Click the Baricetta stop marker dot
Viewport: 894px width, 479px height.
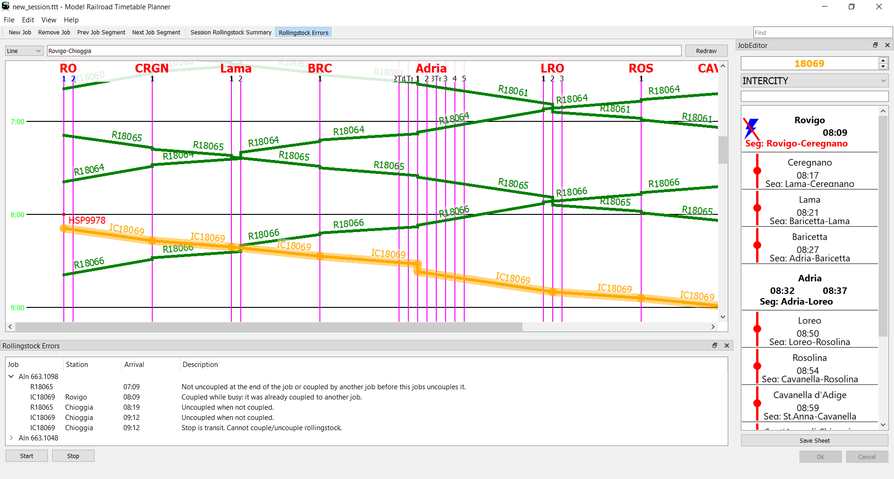[x=758, y=245]
